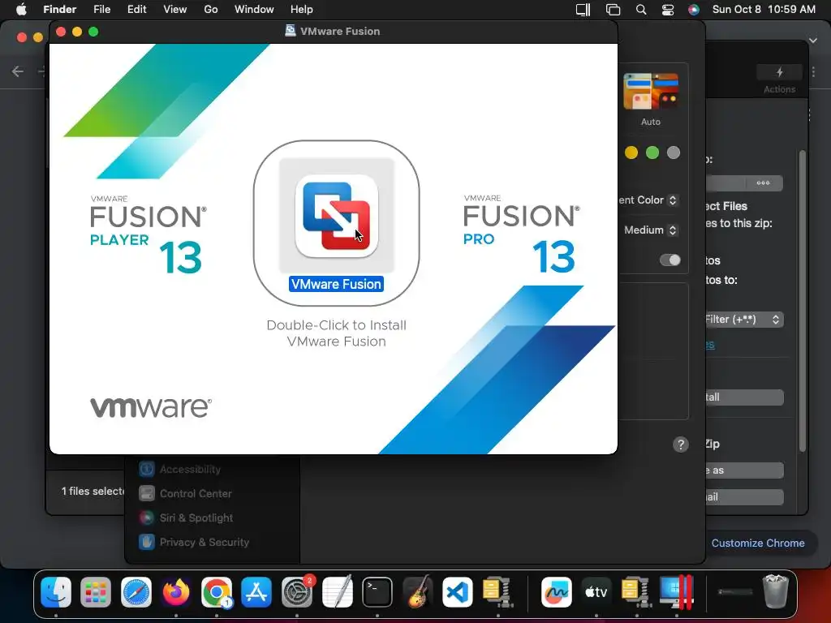This screenshot has height=623, width=831.
Task: Select the highlighted VMware Fusion label
Action: 336,284
